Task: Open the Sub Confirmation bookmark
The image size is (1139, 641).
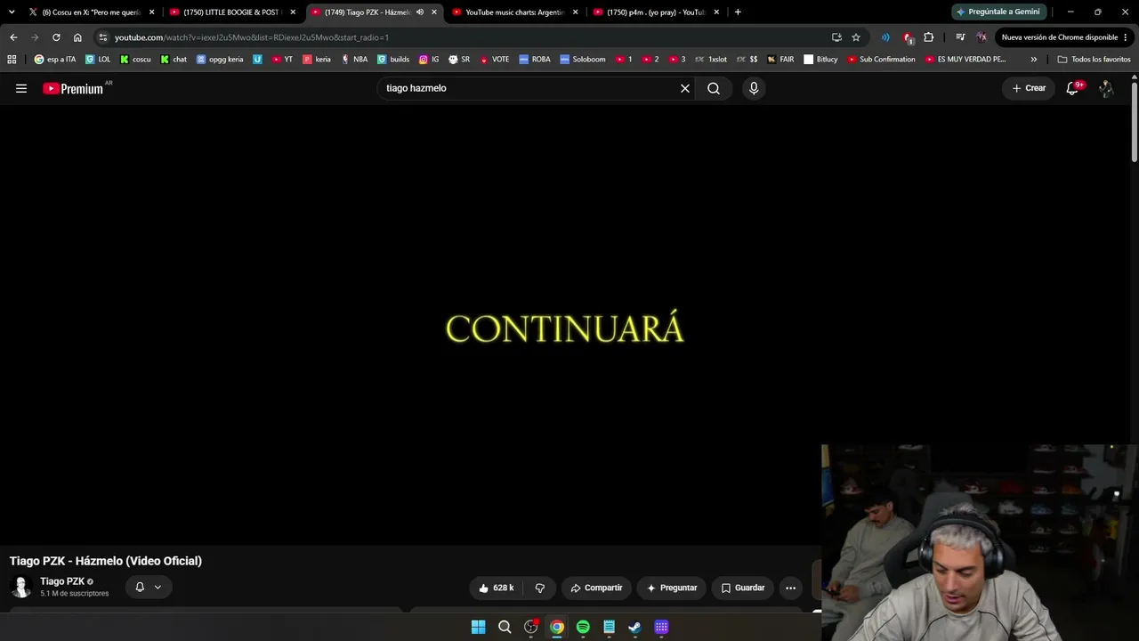Action: (x=881, y=60)
